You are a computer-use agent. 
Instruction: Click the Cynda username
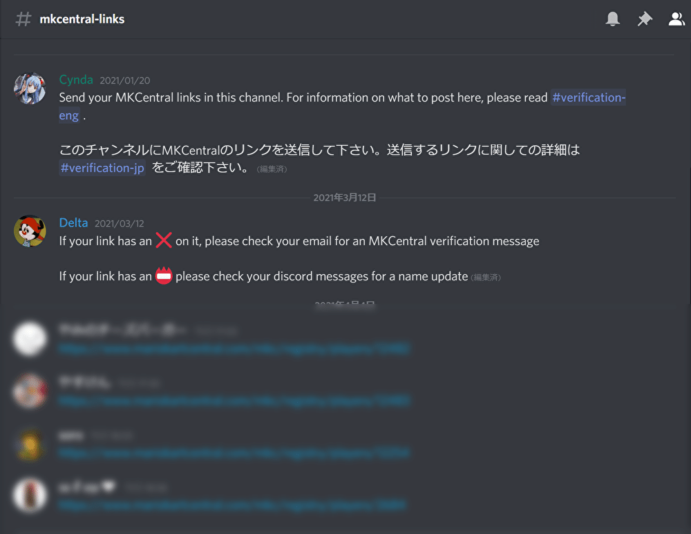point(76,79)
